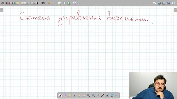177x99 pixels.
Task: Click the zoom out magnifier
Action: 93,95
